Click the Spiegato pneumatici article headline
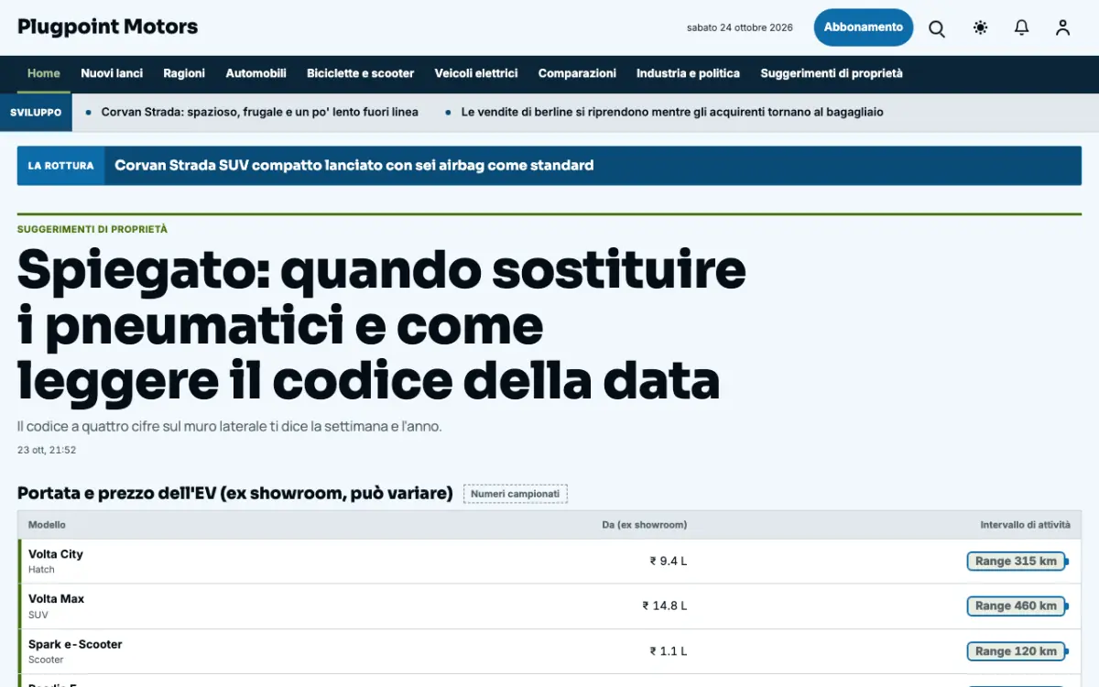1099x687 pixels. [382, 325]
